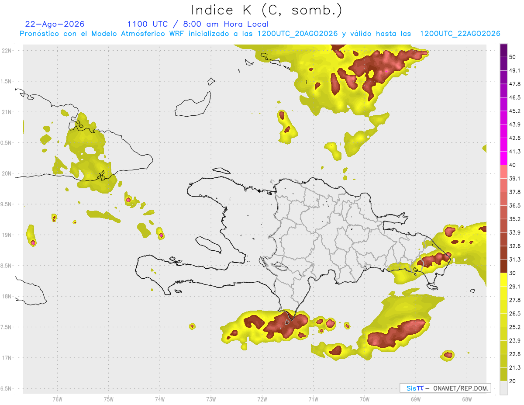Click the '46.5' legend value
The width and height of the screenshot is (524, 405).
tap(515, 97)
